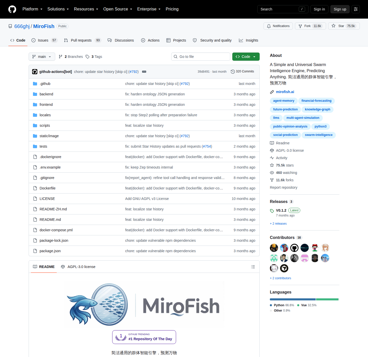Image resolution: width=368 pixels, height=357 pixels.
Task: Expand the Solutions menu
Action: [58, 9]
